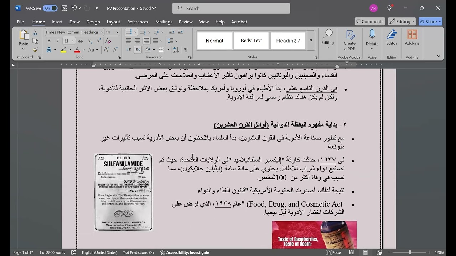The image size is (456, 256).
Task: Click the Share button
Action: [x=430, y=21]
